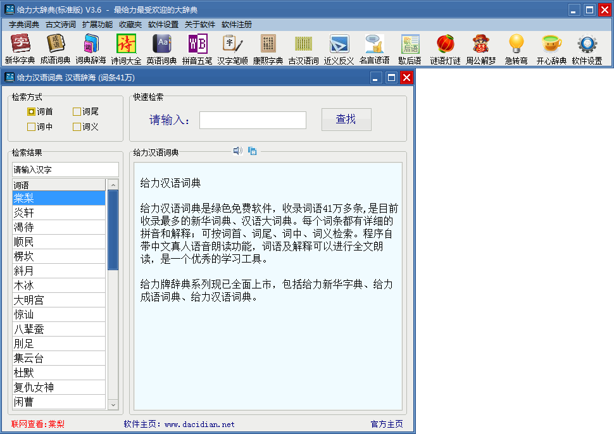The height and width of the screenshot is (434, 614).
Task: Open the 周公解梦 dream interpretation tool
Action: tap(480, 49)
